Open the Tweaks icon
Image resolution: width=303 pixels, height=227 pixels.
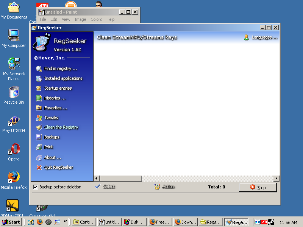39,118
